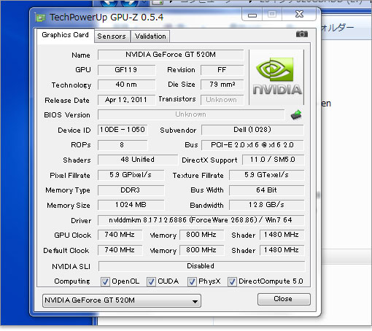Image resolution: width=372 pixels, height=331 pixels.
Task: Click the Default Clock row Shader 1480 MHz field
Action: point(282,250)
